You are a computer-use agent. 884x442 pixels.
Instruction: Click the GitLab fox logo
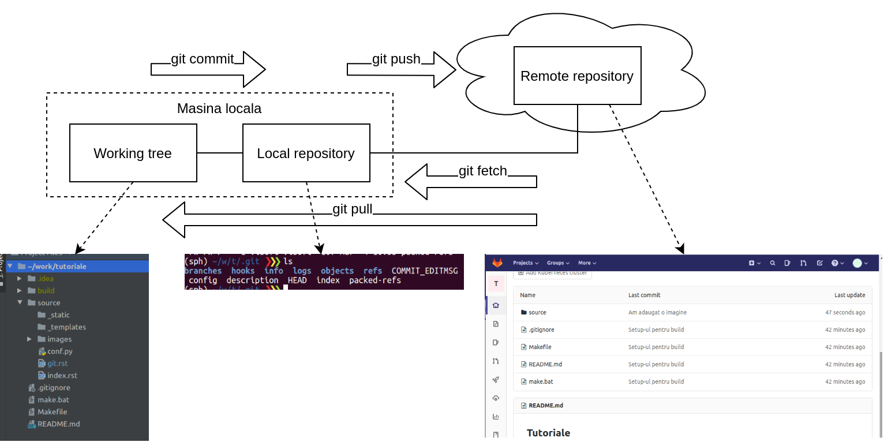pos(497,263)
